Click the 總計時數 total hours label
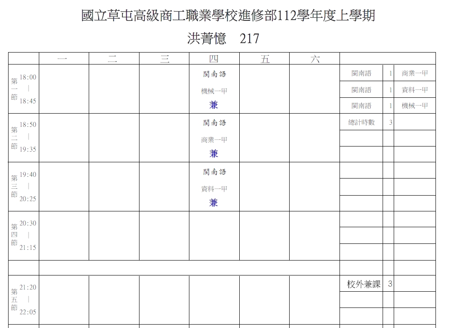450x328 pixels. (x=361, y=122)
